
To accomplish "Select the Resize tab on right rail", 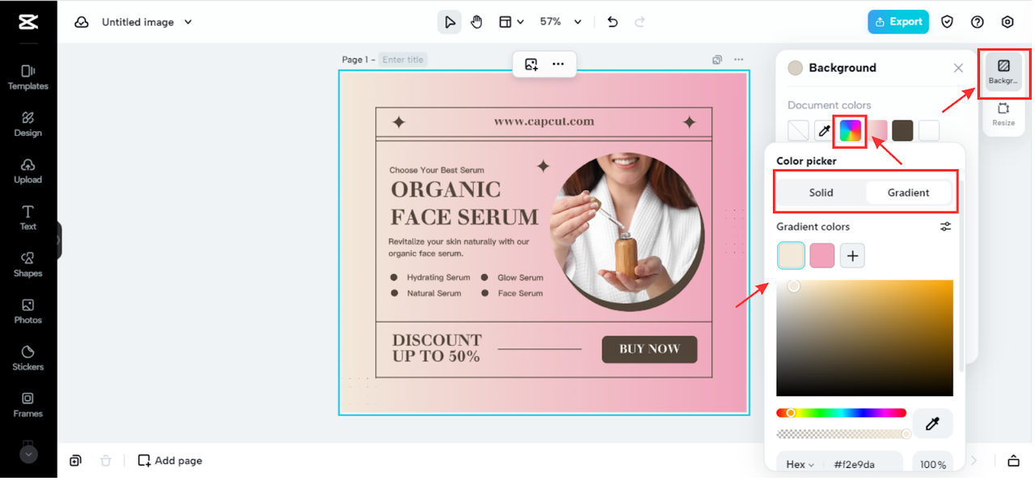I will click(x=1003, y=114).
